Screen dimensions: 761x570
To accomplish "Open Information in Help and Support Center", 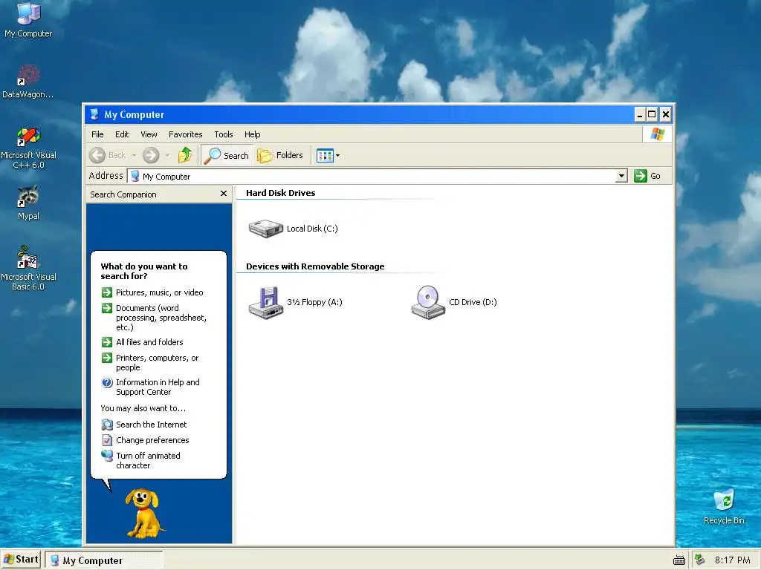I will (158, 387).
